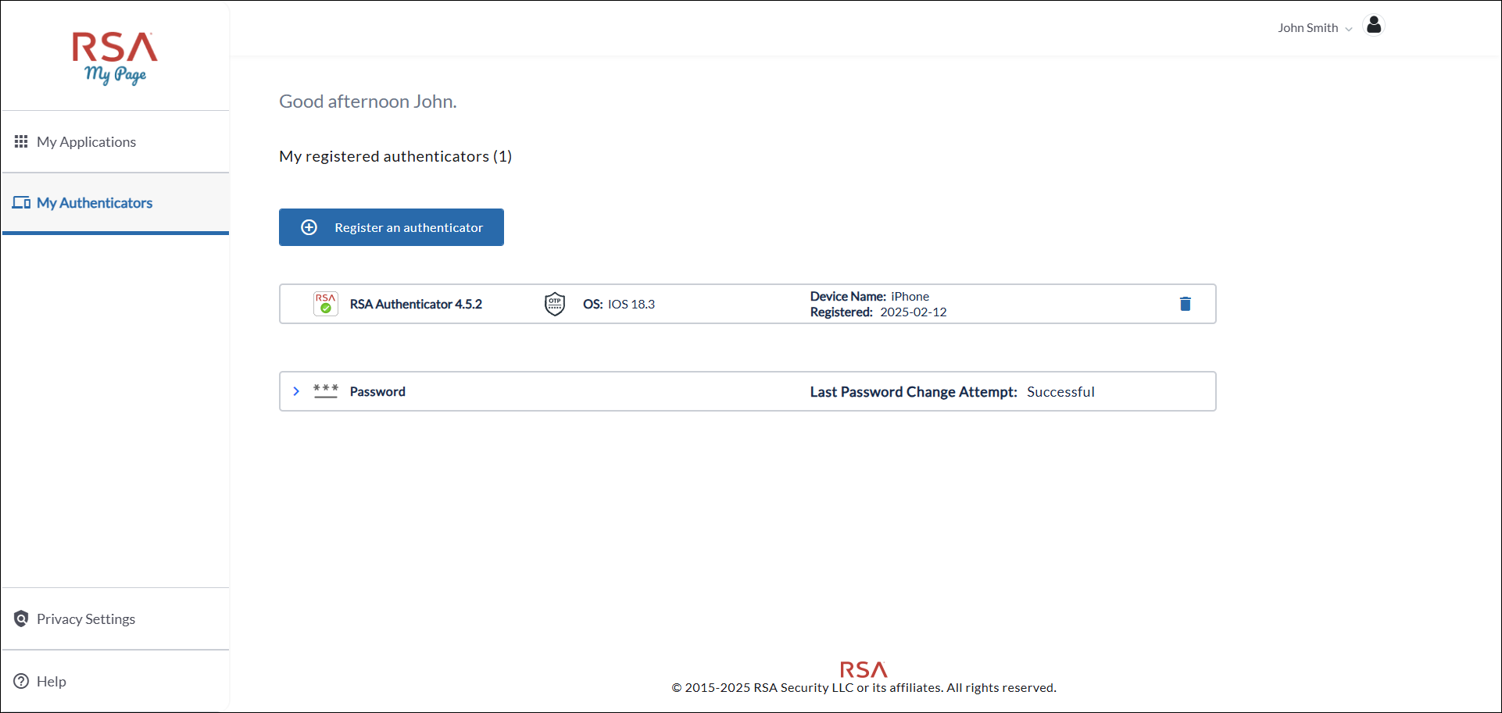The width and height of the screenshot is (1502, 713).
Task: Select My Authenticators menu item
Action: [95, 203]
